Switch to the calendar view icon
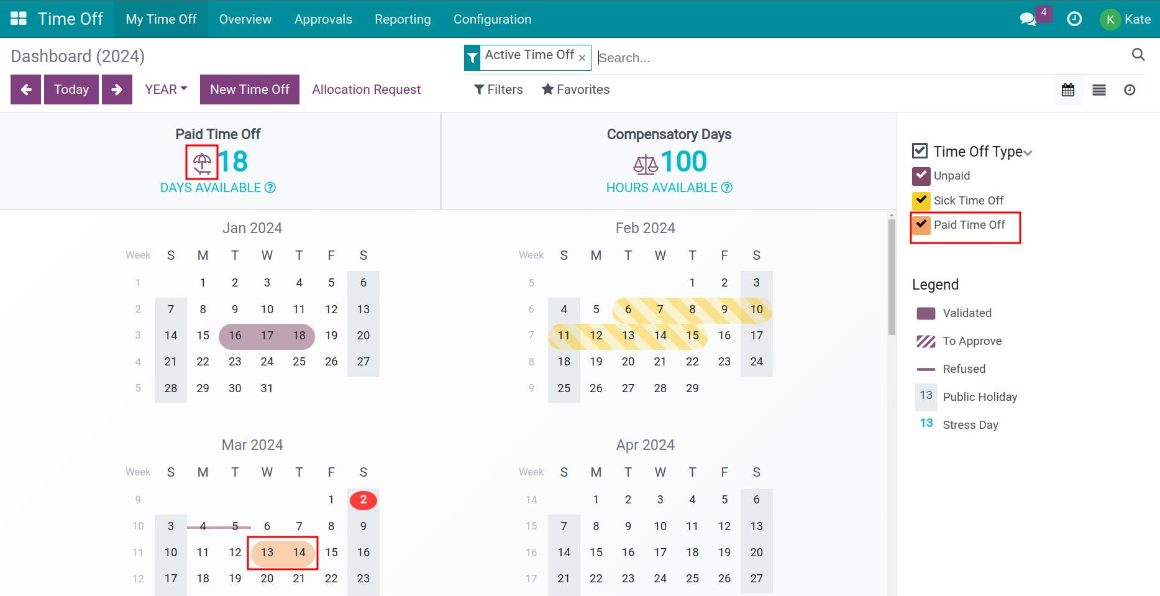The width and height of the screenshot is (1160, 596). 1068,90
